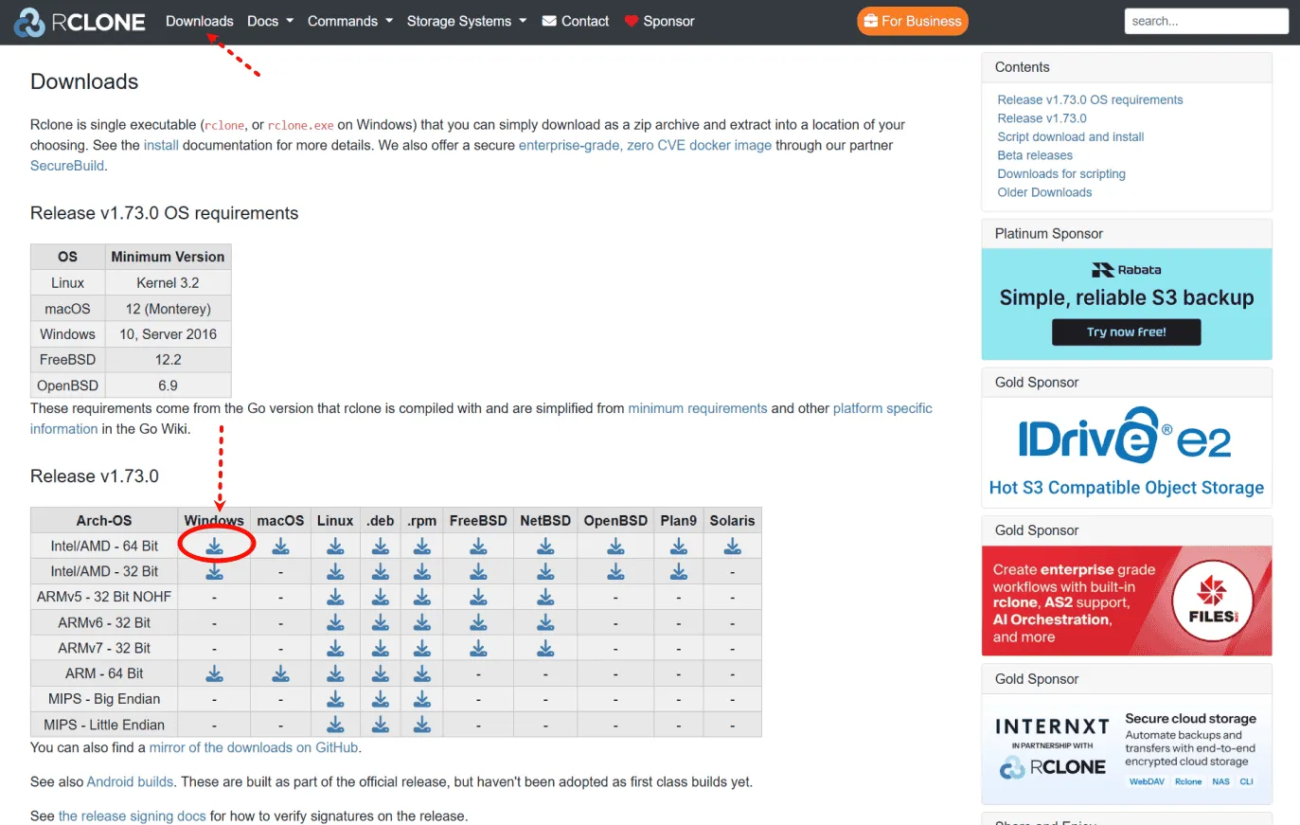Expand the Docs dropdown menu
1300x825 pixels.
[x=270, y=21]
